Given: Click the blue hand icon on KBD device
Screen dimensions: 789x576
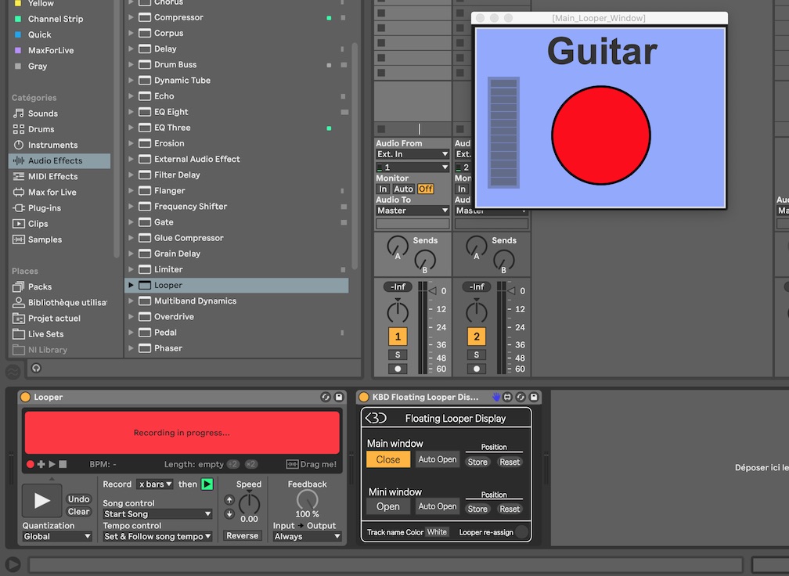Looking at the screenshot, I should (x=495, y=398).
